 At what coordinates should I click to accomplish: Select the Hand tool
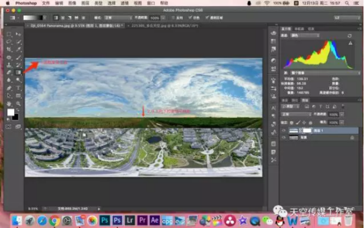9,104
